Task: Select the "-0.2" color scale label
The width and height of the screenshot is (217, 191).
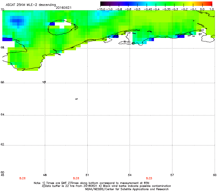Action: 184,9
